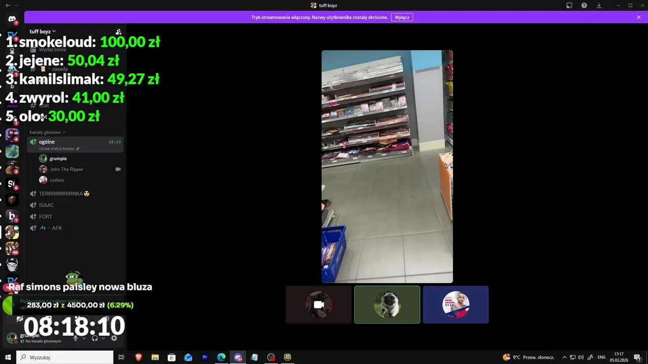Open Task View on the taskbar

click(x=121, y=357)
